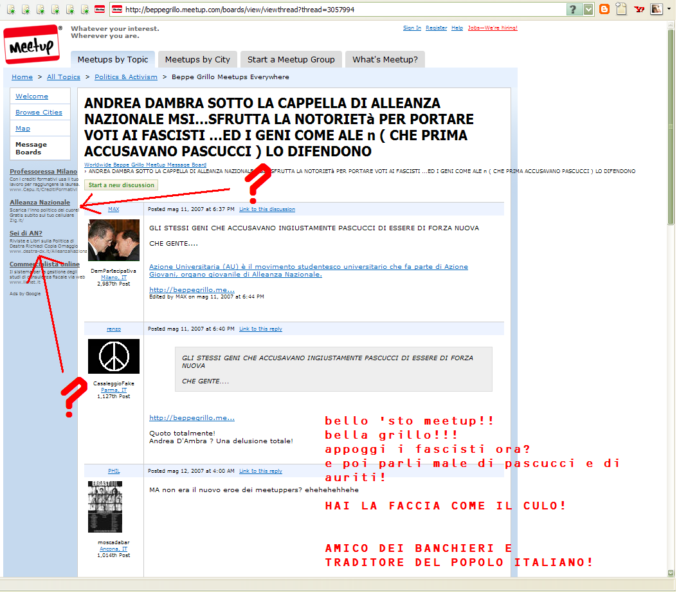Click MAX's avatar photo of two men
The image size is (679, 595).
click(x=114, y=240)
